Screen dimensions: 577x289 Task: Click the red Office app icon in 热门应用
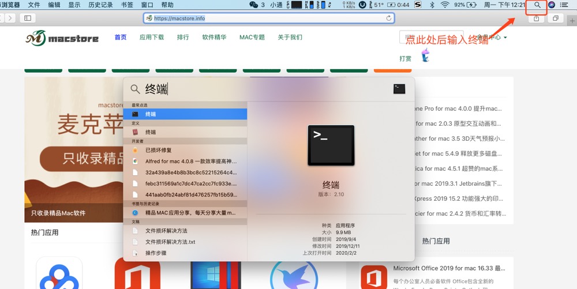click(x=137, y=273)
